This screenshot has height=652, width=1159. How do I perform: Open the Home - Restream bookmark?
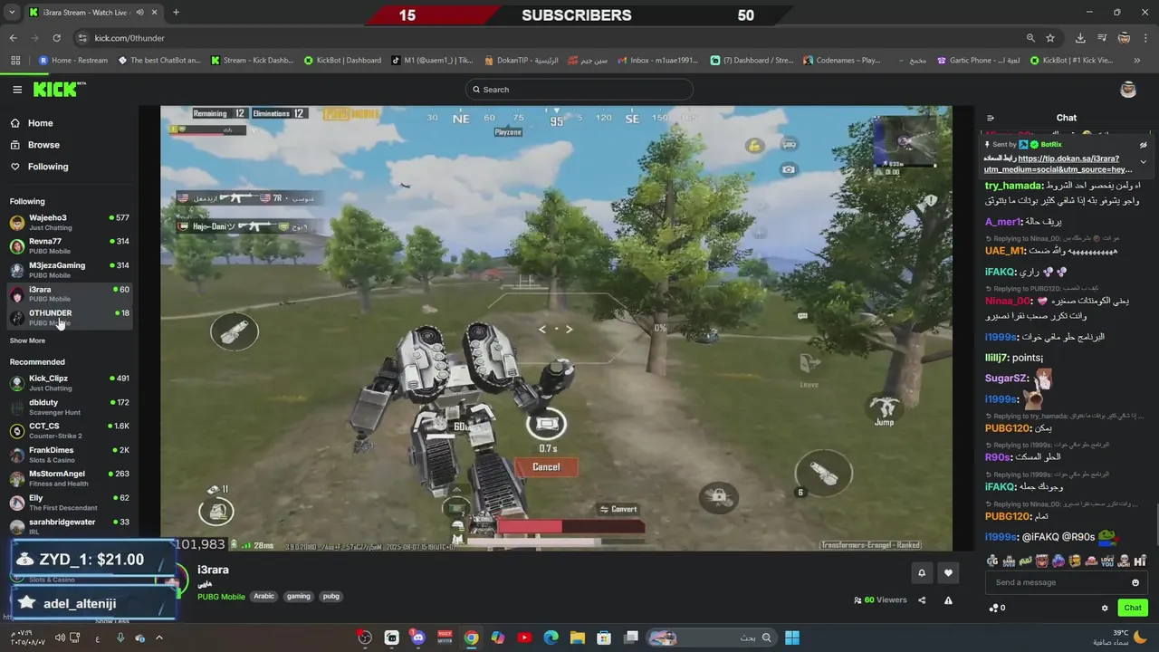point(72,61)
